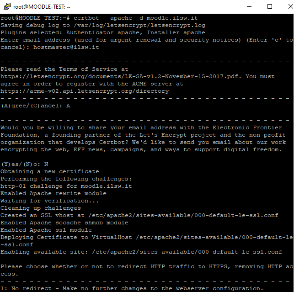Image resolution: width=294 pixels, height=292 pixels.
Task: Click the email 'hostmaster@ilsw.it'
Action: [66, 47]
